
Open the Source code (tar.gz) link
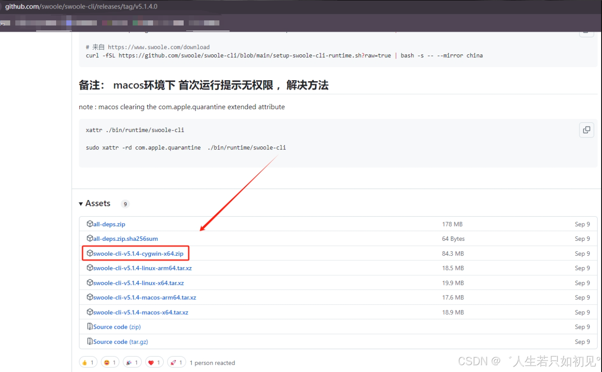120,341
